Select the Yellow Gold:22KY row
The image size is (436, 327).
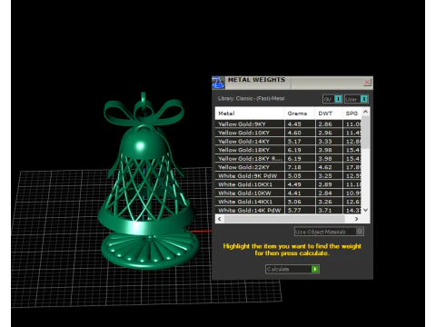[x=288, y=167]
